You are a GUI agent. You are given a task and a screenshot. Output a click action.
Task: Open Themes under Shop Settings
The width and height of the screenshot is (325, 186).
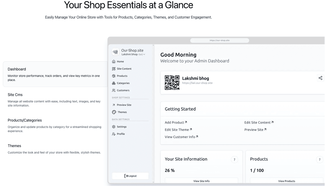click(x=113, y=112)
